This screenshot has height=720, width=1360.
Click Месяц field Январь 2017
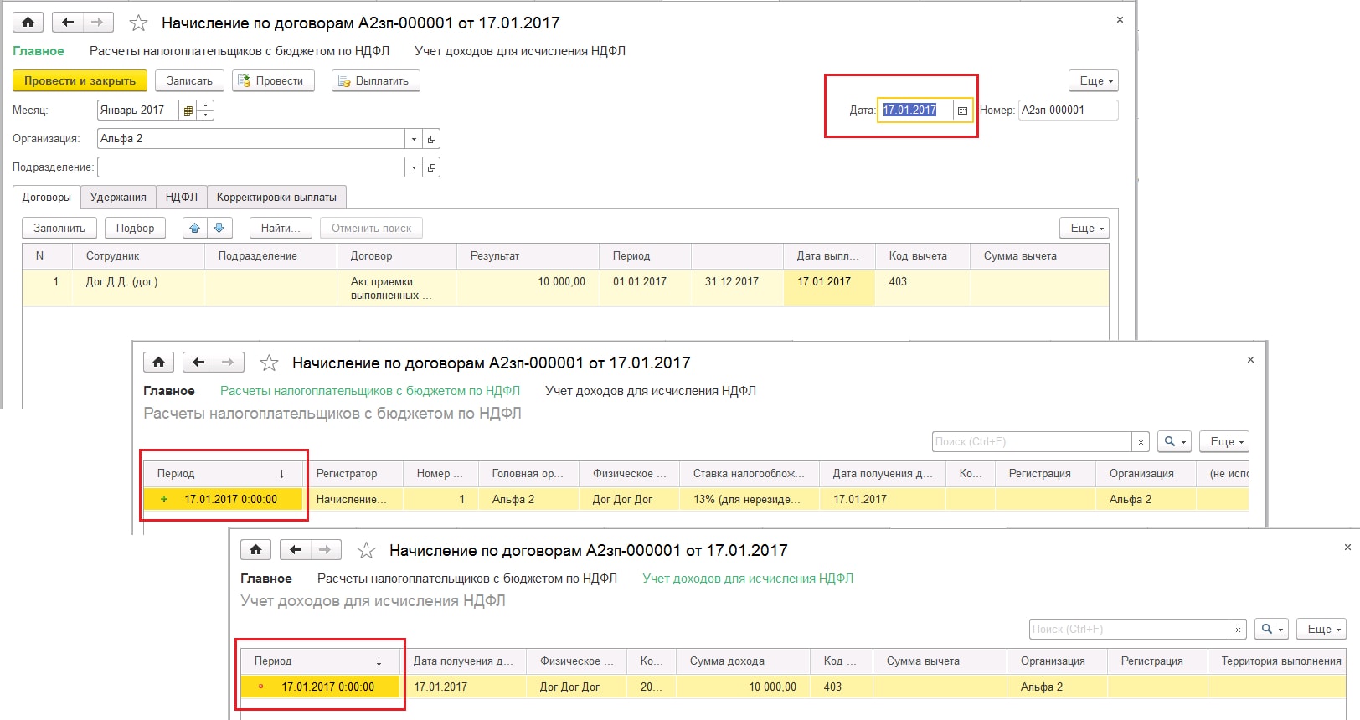137,111
